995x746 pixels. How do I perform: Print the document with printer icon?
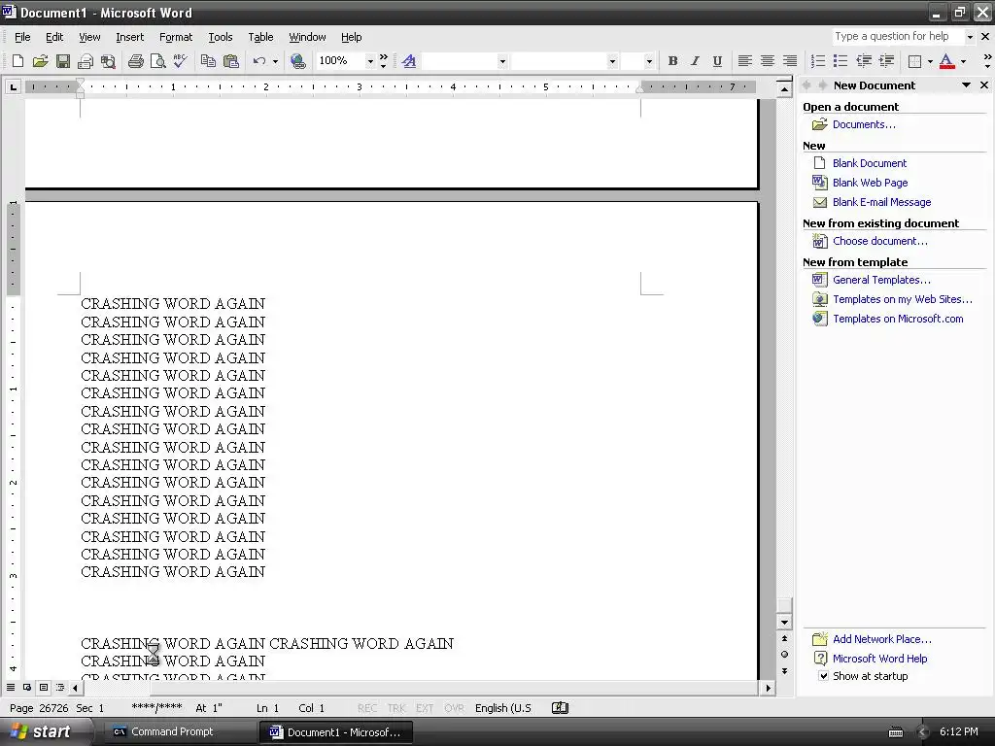pyautogui.click(x=136, y=61)
